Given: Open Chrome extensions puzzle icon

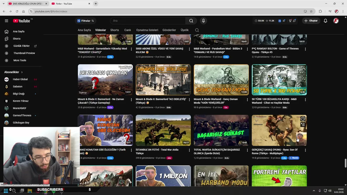Looking at the screenshot, I should point(320,11).
